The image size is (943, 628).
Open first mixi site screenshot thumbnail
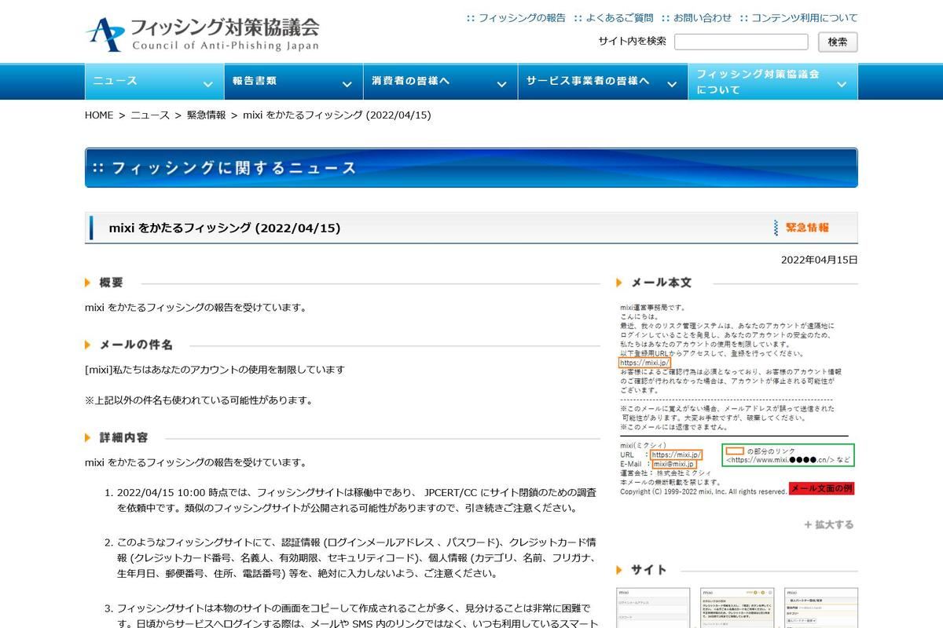653,608
